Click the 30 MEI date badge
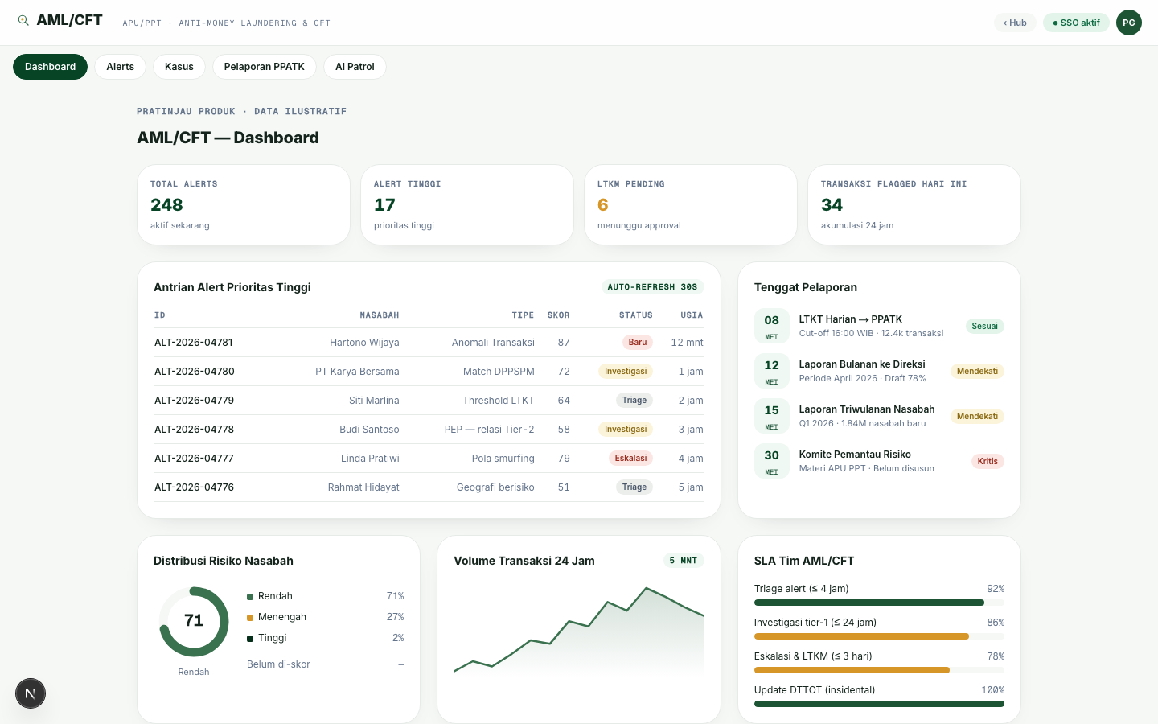Viewport: 1158px width, 724px height. point(771,461)
